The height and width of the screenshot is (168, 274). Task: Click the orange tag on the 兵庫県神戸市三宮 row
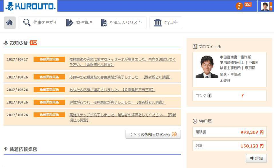pos(49,90)
